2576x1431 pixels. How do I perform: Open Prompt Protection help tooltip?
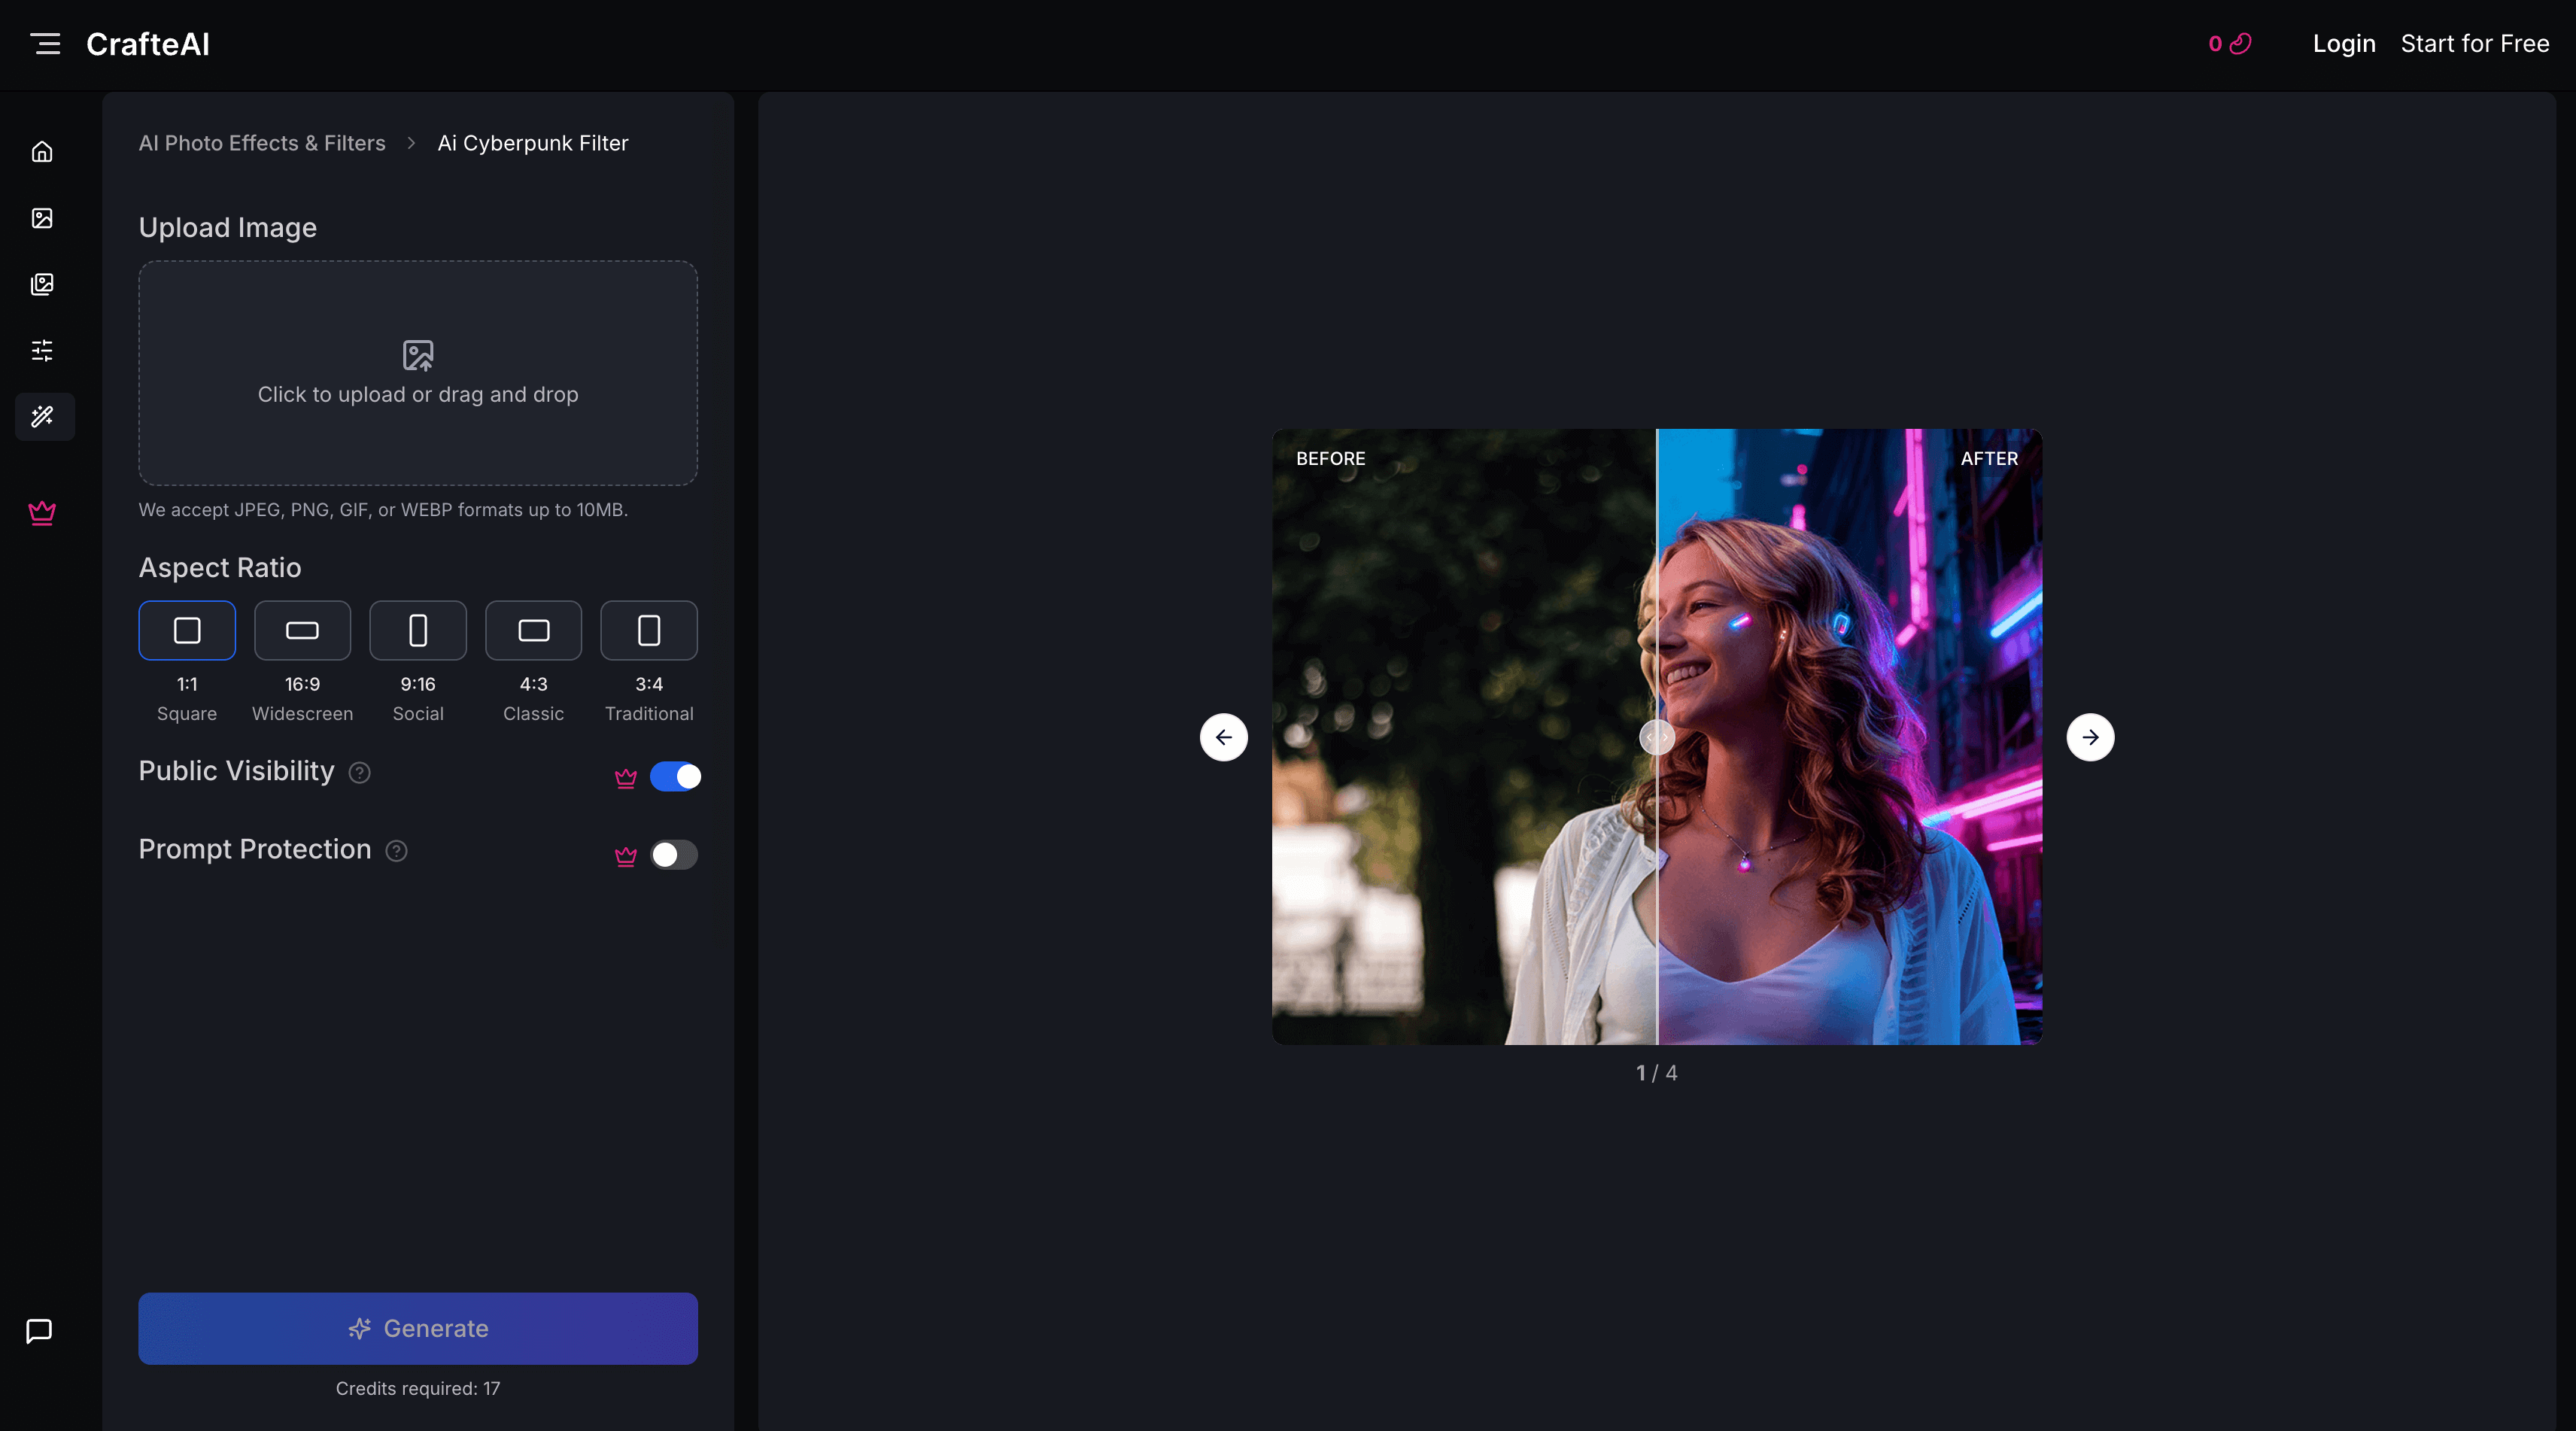(x=395, y=851)
